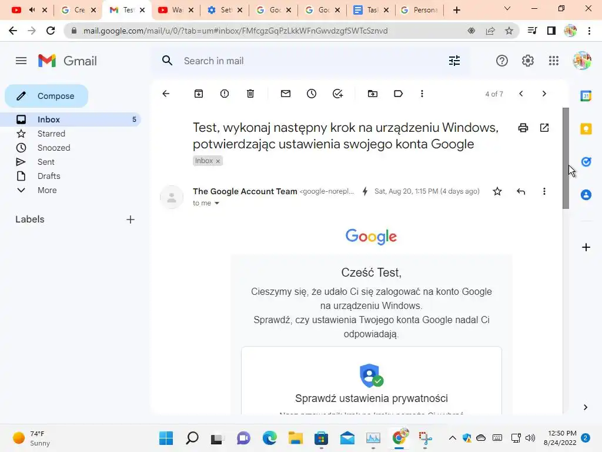Open the toolbar More options menu

422,94
